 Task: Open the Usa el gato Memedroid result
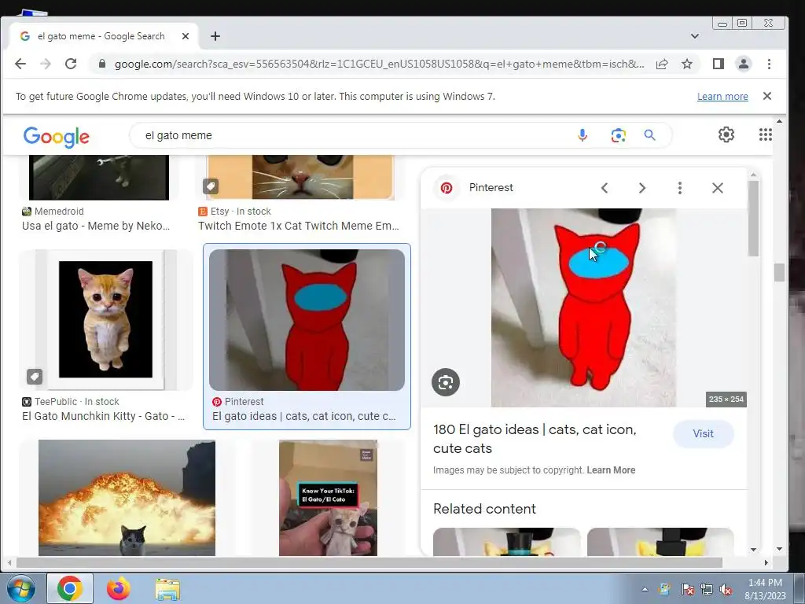click(x=96, y=226)
